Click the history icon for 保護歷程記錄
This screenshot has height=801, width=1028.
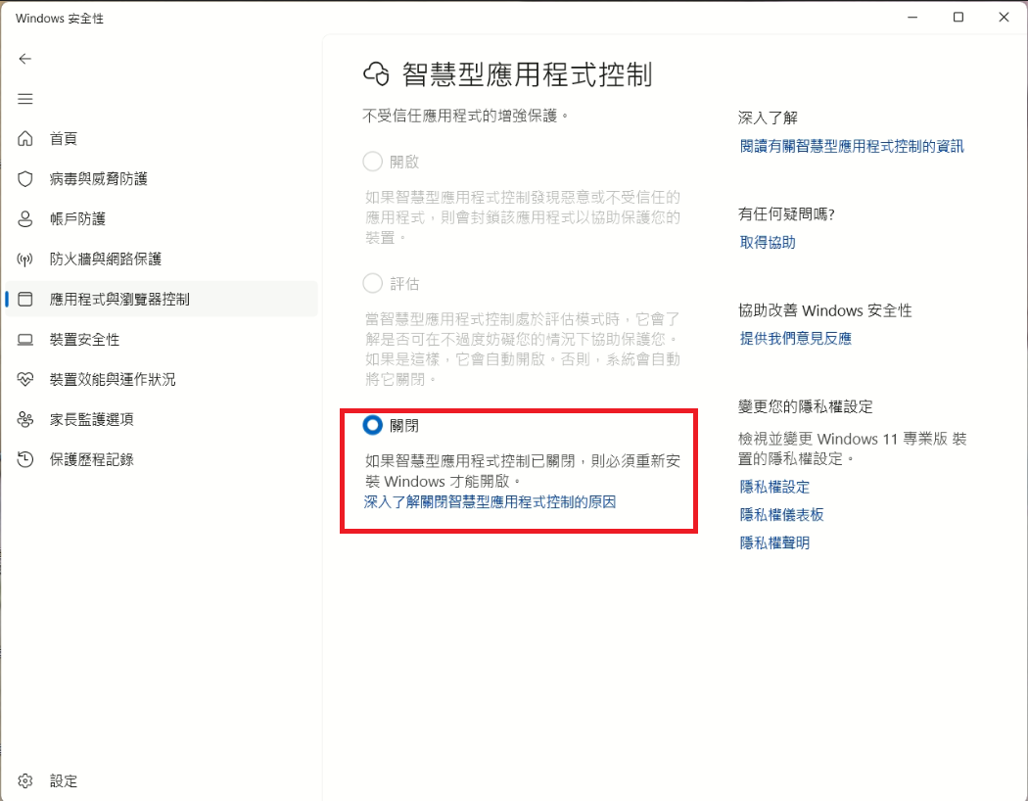coord(25,459)
